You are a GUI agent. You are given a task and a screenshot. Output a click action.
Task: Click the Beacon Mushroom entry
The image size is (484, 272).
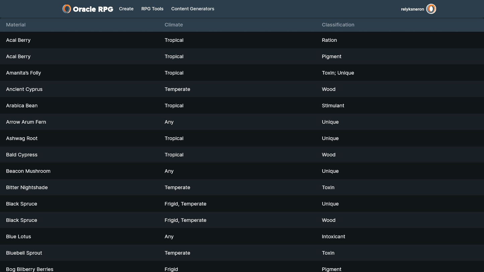pos(28,171)
